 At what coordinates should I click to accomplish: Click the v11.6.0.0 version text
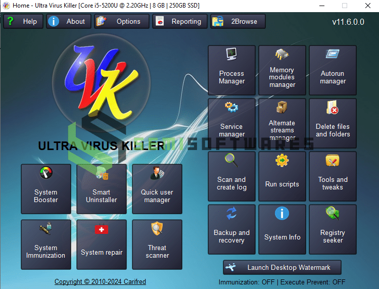(348, 22)
